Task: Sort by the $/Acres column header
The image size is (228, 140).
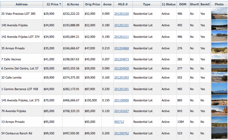Action: point(73,4)
